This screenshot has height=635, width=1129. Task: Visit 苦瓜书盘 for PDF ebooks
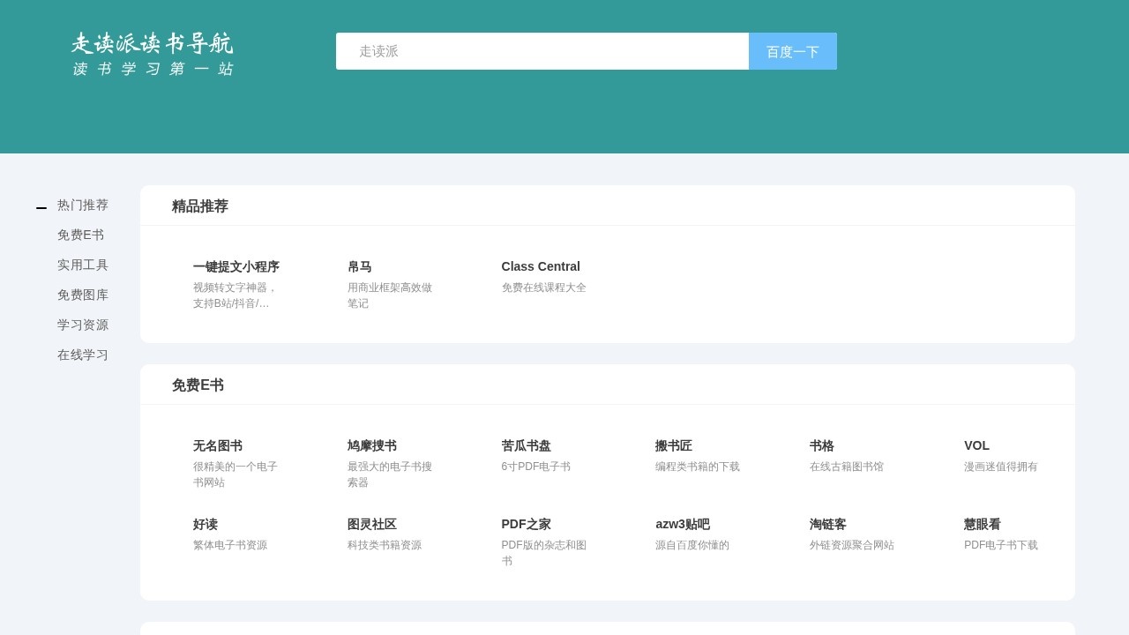point(526,445)
